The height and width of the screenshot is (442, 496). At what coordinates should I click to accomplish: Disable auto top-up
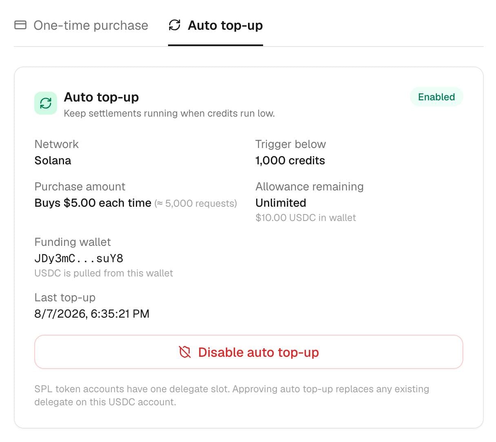249,352
